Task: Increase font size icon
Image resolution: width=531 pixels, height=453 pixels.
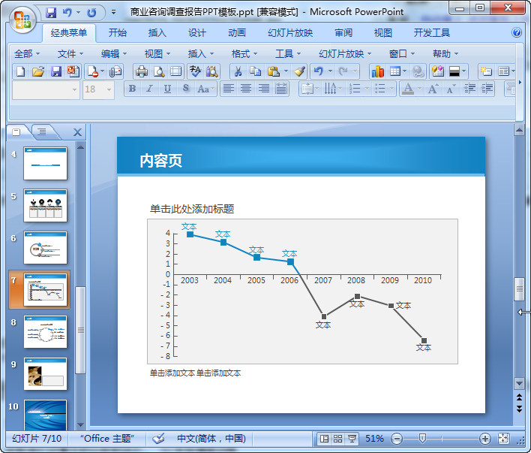Action: click(x=433, y=89)
